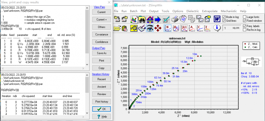
Task: Enable the Re/Im in log checkbox
Action: click(x=245, y=30)
